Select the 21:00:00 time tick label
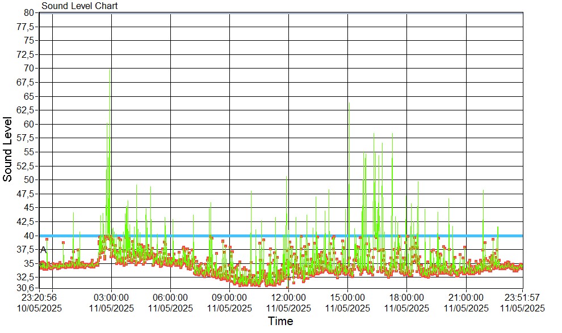This screenshot has width=562, height=333. (465, 297)
